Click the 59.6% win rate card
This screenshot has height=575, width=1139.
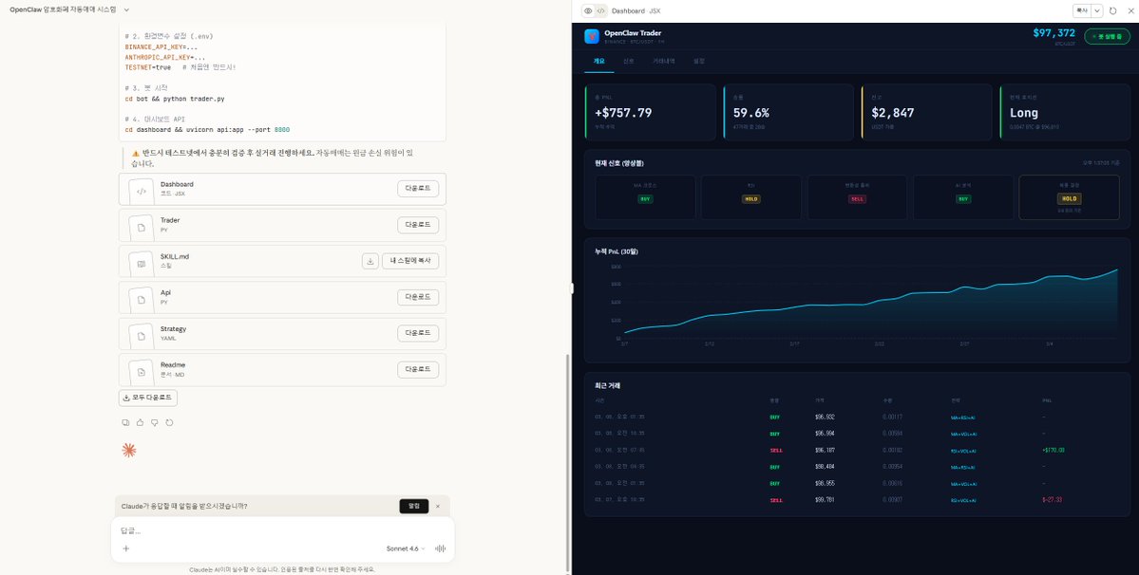click(x=788, y=112)
